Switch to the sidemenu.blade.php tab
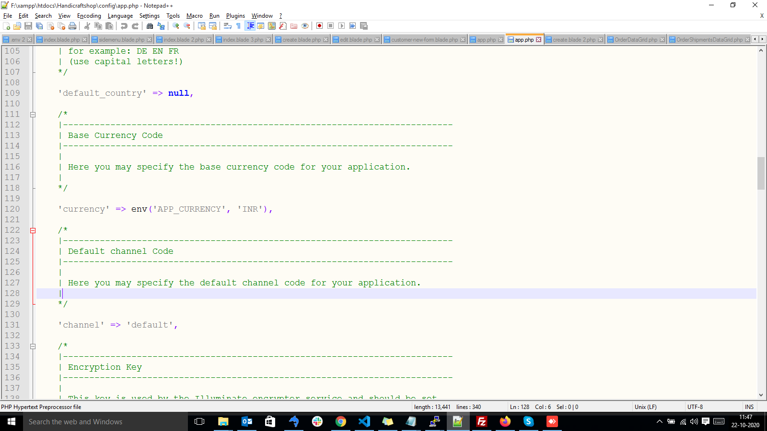The height and width of the screenshot is (431, 767). [x=121, y=40]
